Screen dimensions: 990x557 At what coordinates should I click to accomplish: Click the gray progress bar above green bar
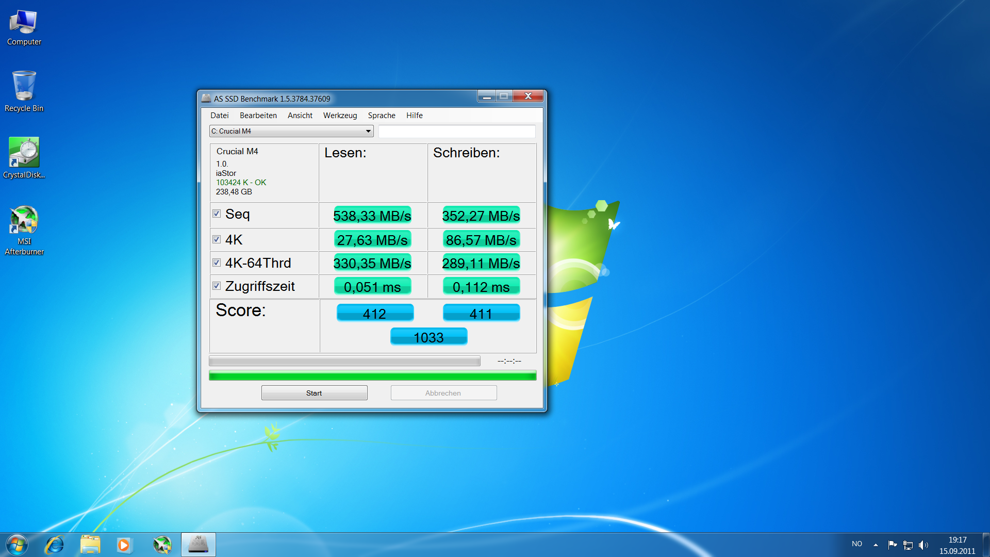click(x=344, y=361)
